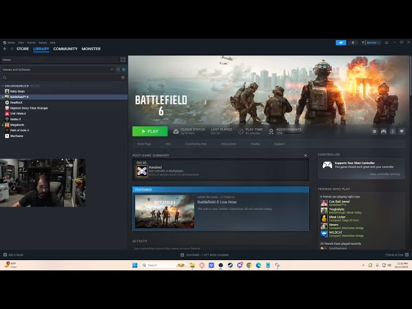This screenshot has width=412, height=309.
Task: Open friend Meat Licker's entry
Action: tap(339, 218)
